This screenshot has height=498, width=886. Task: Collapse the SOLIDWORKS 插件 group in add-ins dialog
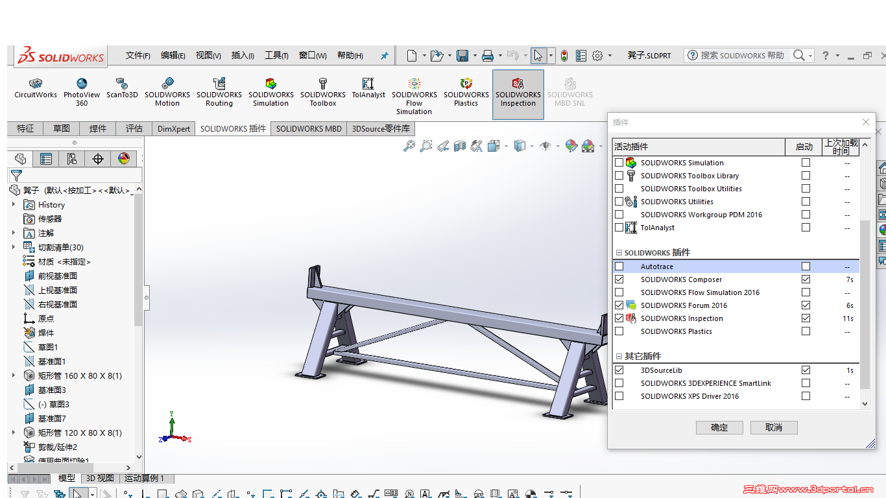tap(619, 253)
